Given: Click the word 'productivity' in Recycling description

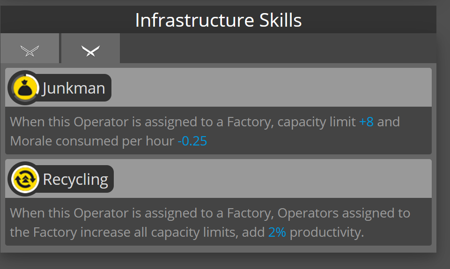Looking at the screenshot, I should (x=325, y=232).
